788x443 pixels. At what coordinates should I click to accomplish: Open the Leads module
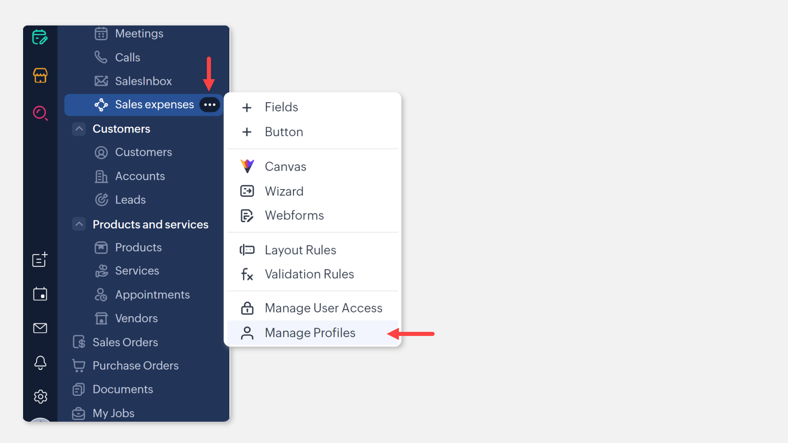pos(130,200)
